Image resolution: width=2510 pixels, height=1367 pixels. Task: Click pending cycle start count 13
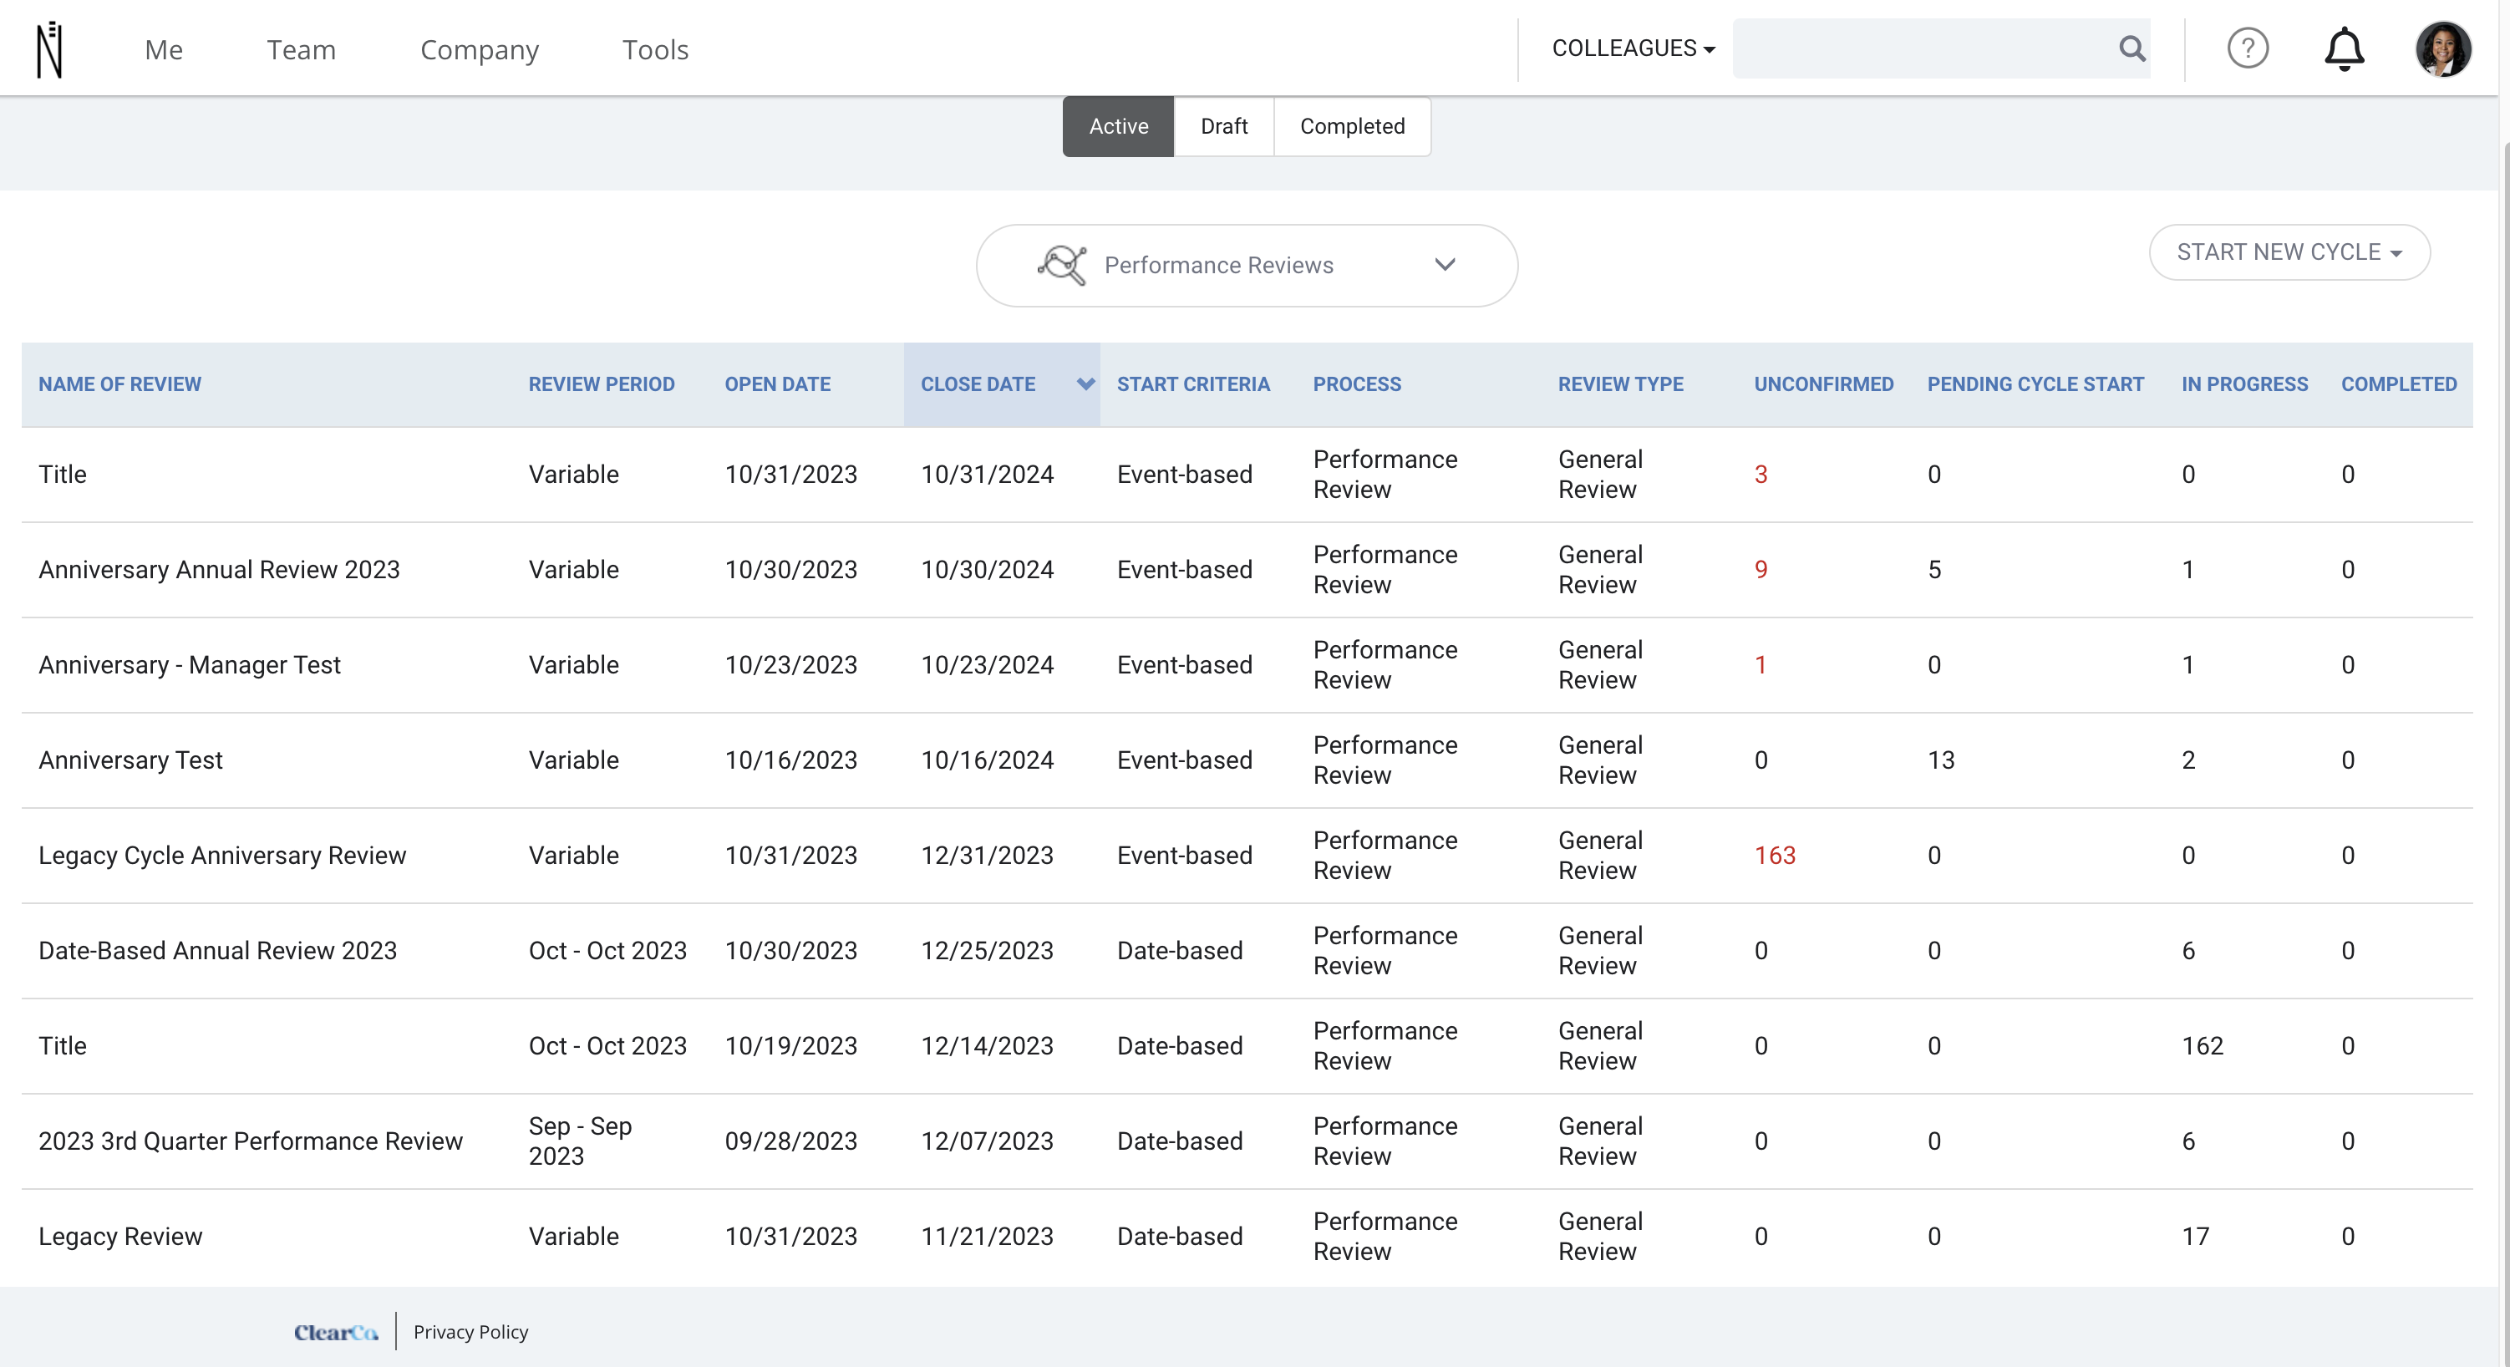click(1941, 760)
